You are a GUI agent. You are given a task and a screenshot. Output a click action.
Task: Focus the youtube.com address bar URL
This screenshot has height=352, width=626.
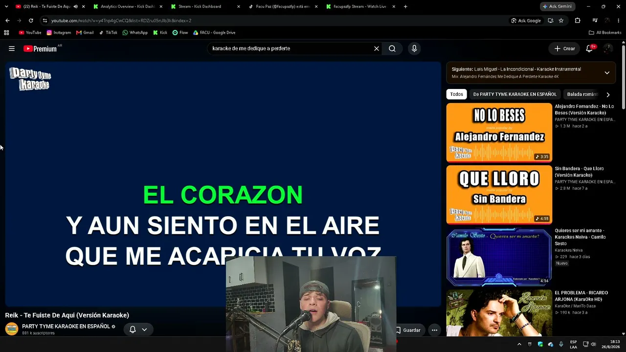pos(121,21)
